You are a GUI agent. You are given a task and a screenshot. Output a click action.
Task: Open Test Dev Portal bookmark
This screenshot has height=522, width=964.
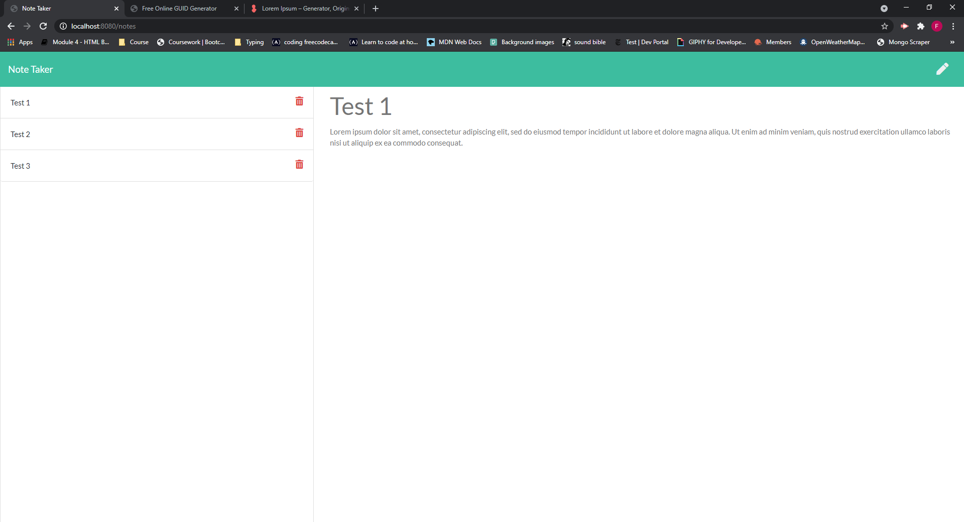(642, 42)
